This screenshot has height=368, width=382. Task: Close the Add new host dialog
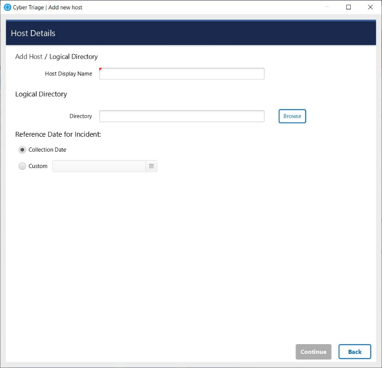click(370, 7)
